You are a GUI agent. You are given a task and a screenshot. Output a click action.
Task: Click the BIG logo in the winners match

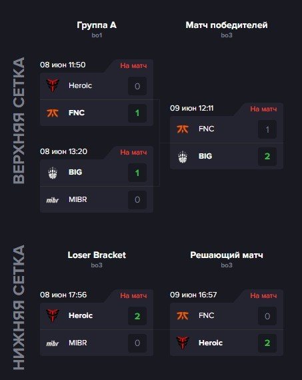click(x=183, y=157)
